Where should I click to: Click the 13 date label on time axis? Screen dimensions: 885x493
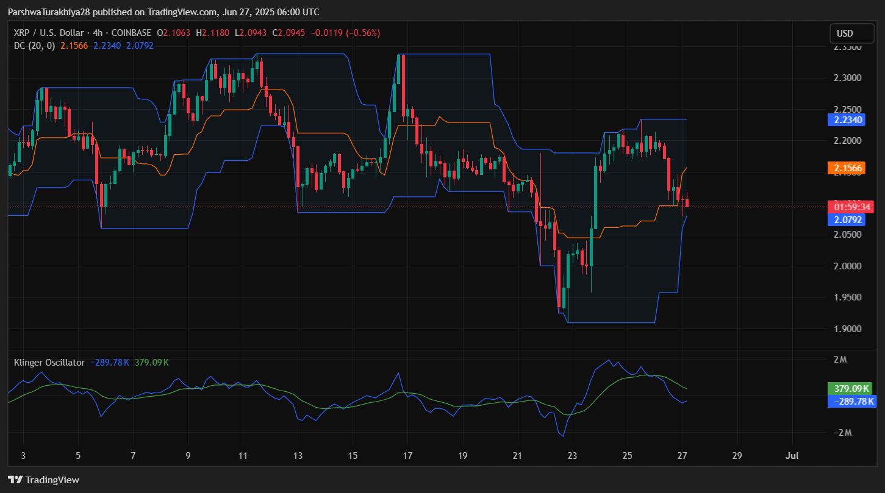(298, 456)
